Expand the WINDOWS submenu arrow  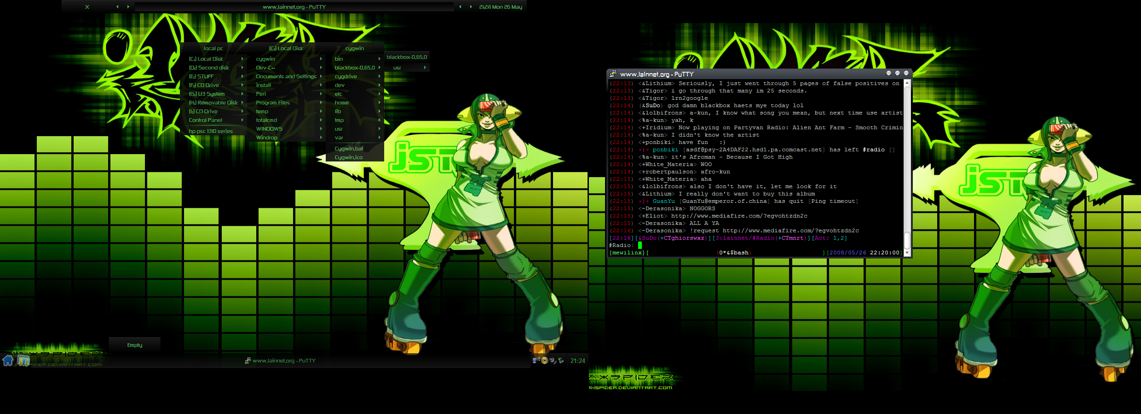[x=321, y=129]
